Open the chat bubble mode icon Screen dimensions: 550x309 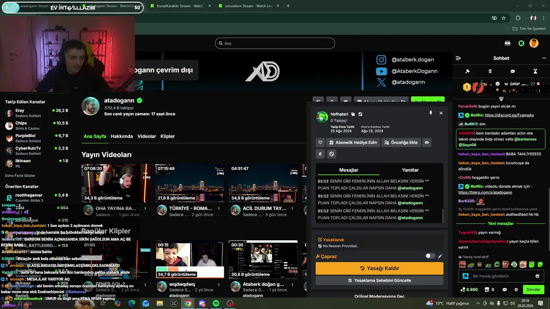tap(513, 71)
